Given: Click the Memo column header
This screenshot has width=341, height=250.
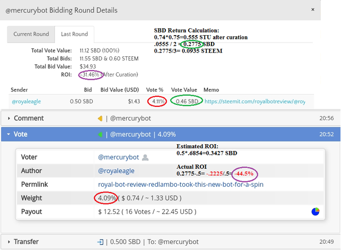Looking at the screenshot, I should point(211,90).
